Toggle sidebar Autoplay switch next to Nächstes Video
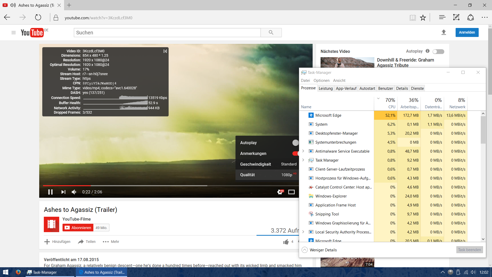Viewport: 492px width, 277px height. click(x=438, y=52)
